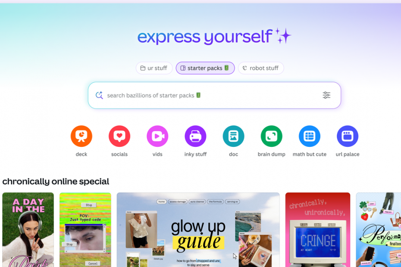Open the green brain dump icon

pyautogui.click(x=272, y=136)
